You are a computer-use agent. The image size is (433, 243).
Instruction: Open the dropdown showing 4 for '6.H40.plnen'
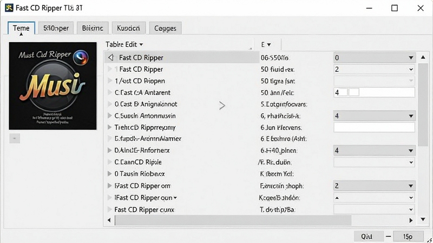374,151
